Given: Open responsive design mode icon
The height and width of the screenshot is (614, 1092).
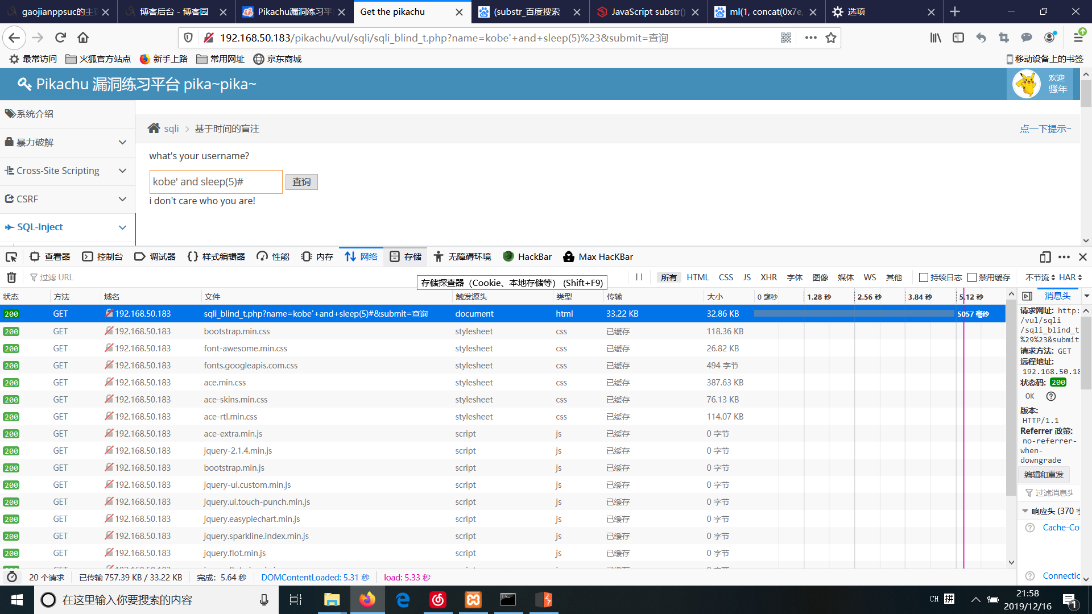Looking at the screenshot, I should pos(1045,257).
